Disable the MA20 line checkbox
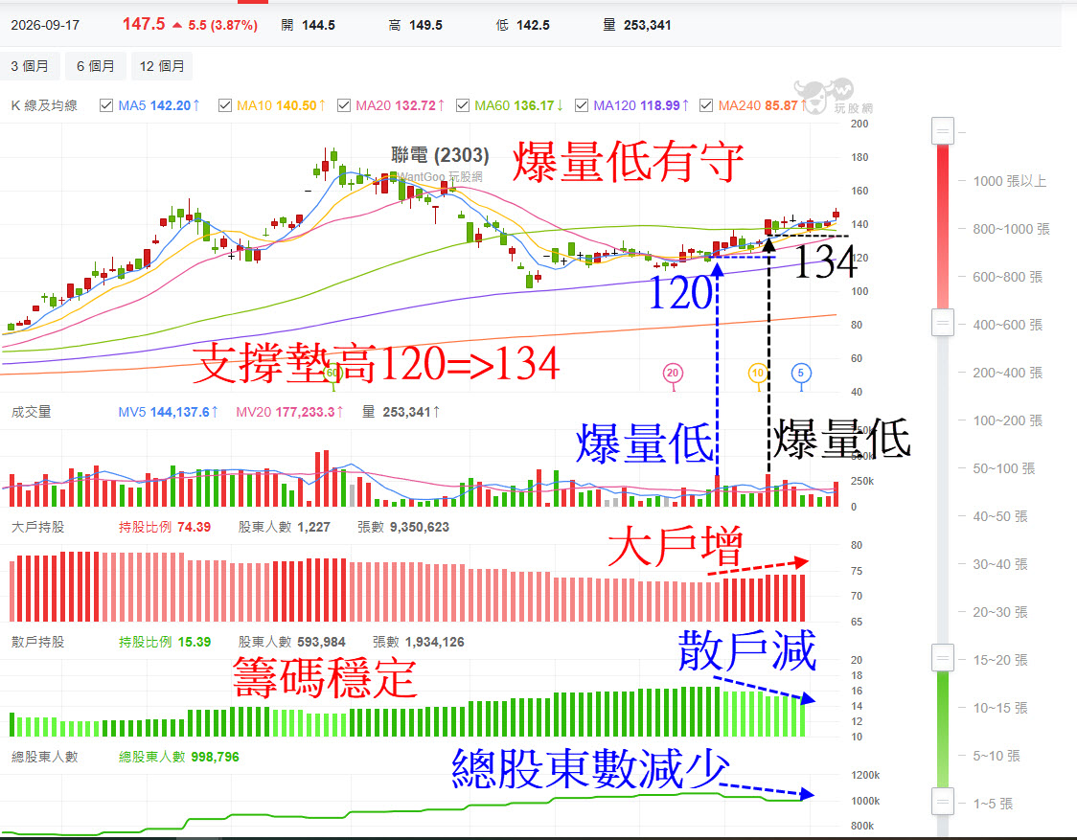Image resolution: width=1077 pixels, height=840 pixels. click(344, 105)
